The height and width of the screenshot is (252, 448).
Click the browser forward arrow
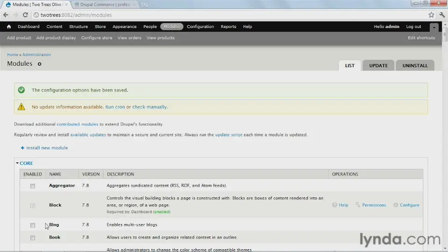pos(15,15)
